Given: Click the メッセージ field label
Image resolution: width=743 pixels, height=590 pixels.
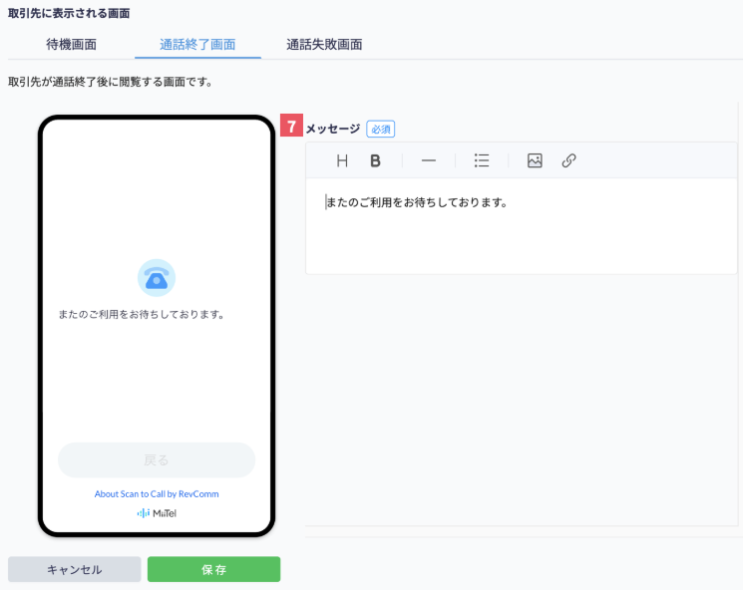Looking at the screenshot, I should [333, 129].
